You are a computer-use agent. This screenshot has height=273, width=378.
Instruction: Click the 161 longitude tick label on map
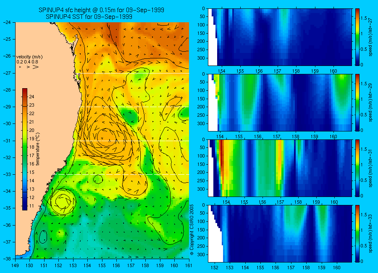189,265
